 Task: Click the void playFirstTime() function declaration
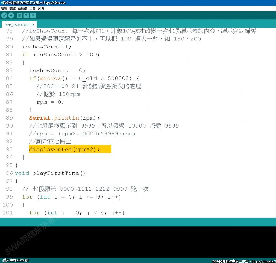[50, 173]
